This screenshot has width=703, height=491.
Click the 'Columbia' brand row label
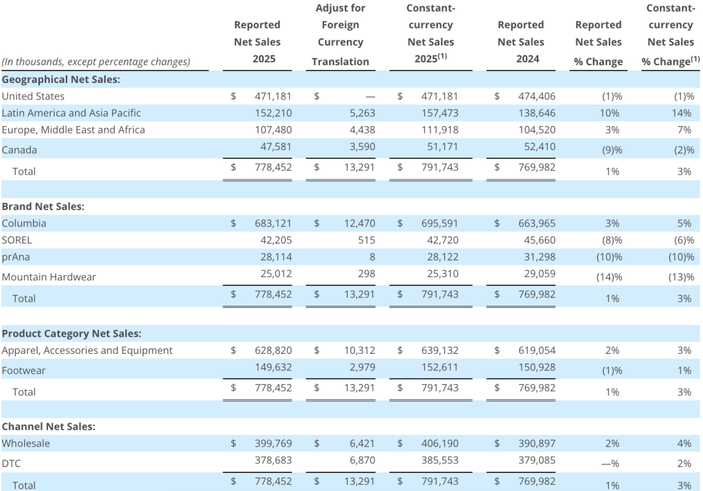point(24,223)
